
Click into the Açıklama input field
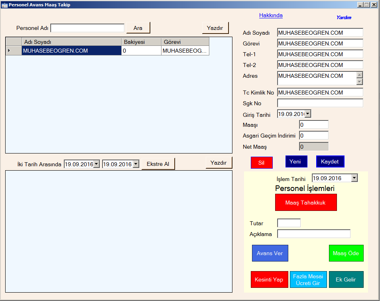click(314, 234)
